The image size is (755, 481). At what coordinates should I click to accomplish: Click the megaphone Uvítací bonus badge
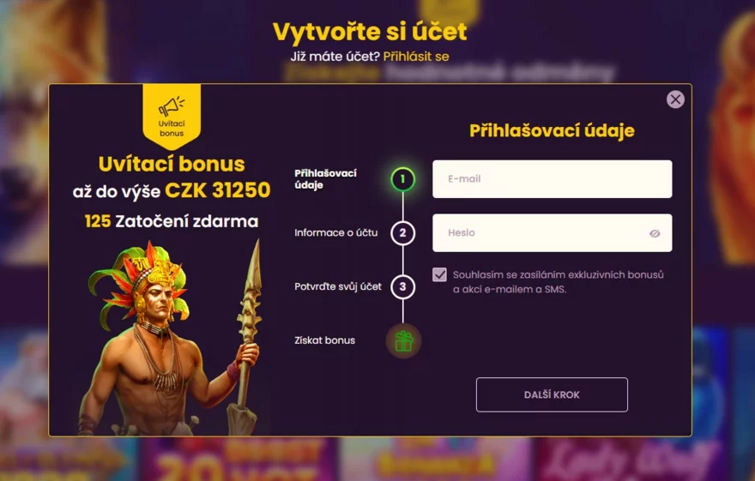[x=172, y=117]
